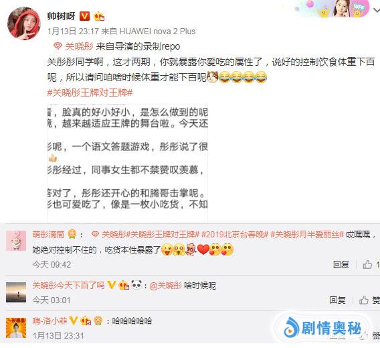The width and height of the screenshot is (380, 348).
Task: Click 回复 on the 09:42 comment
Action: (x=341, y=264)
